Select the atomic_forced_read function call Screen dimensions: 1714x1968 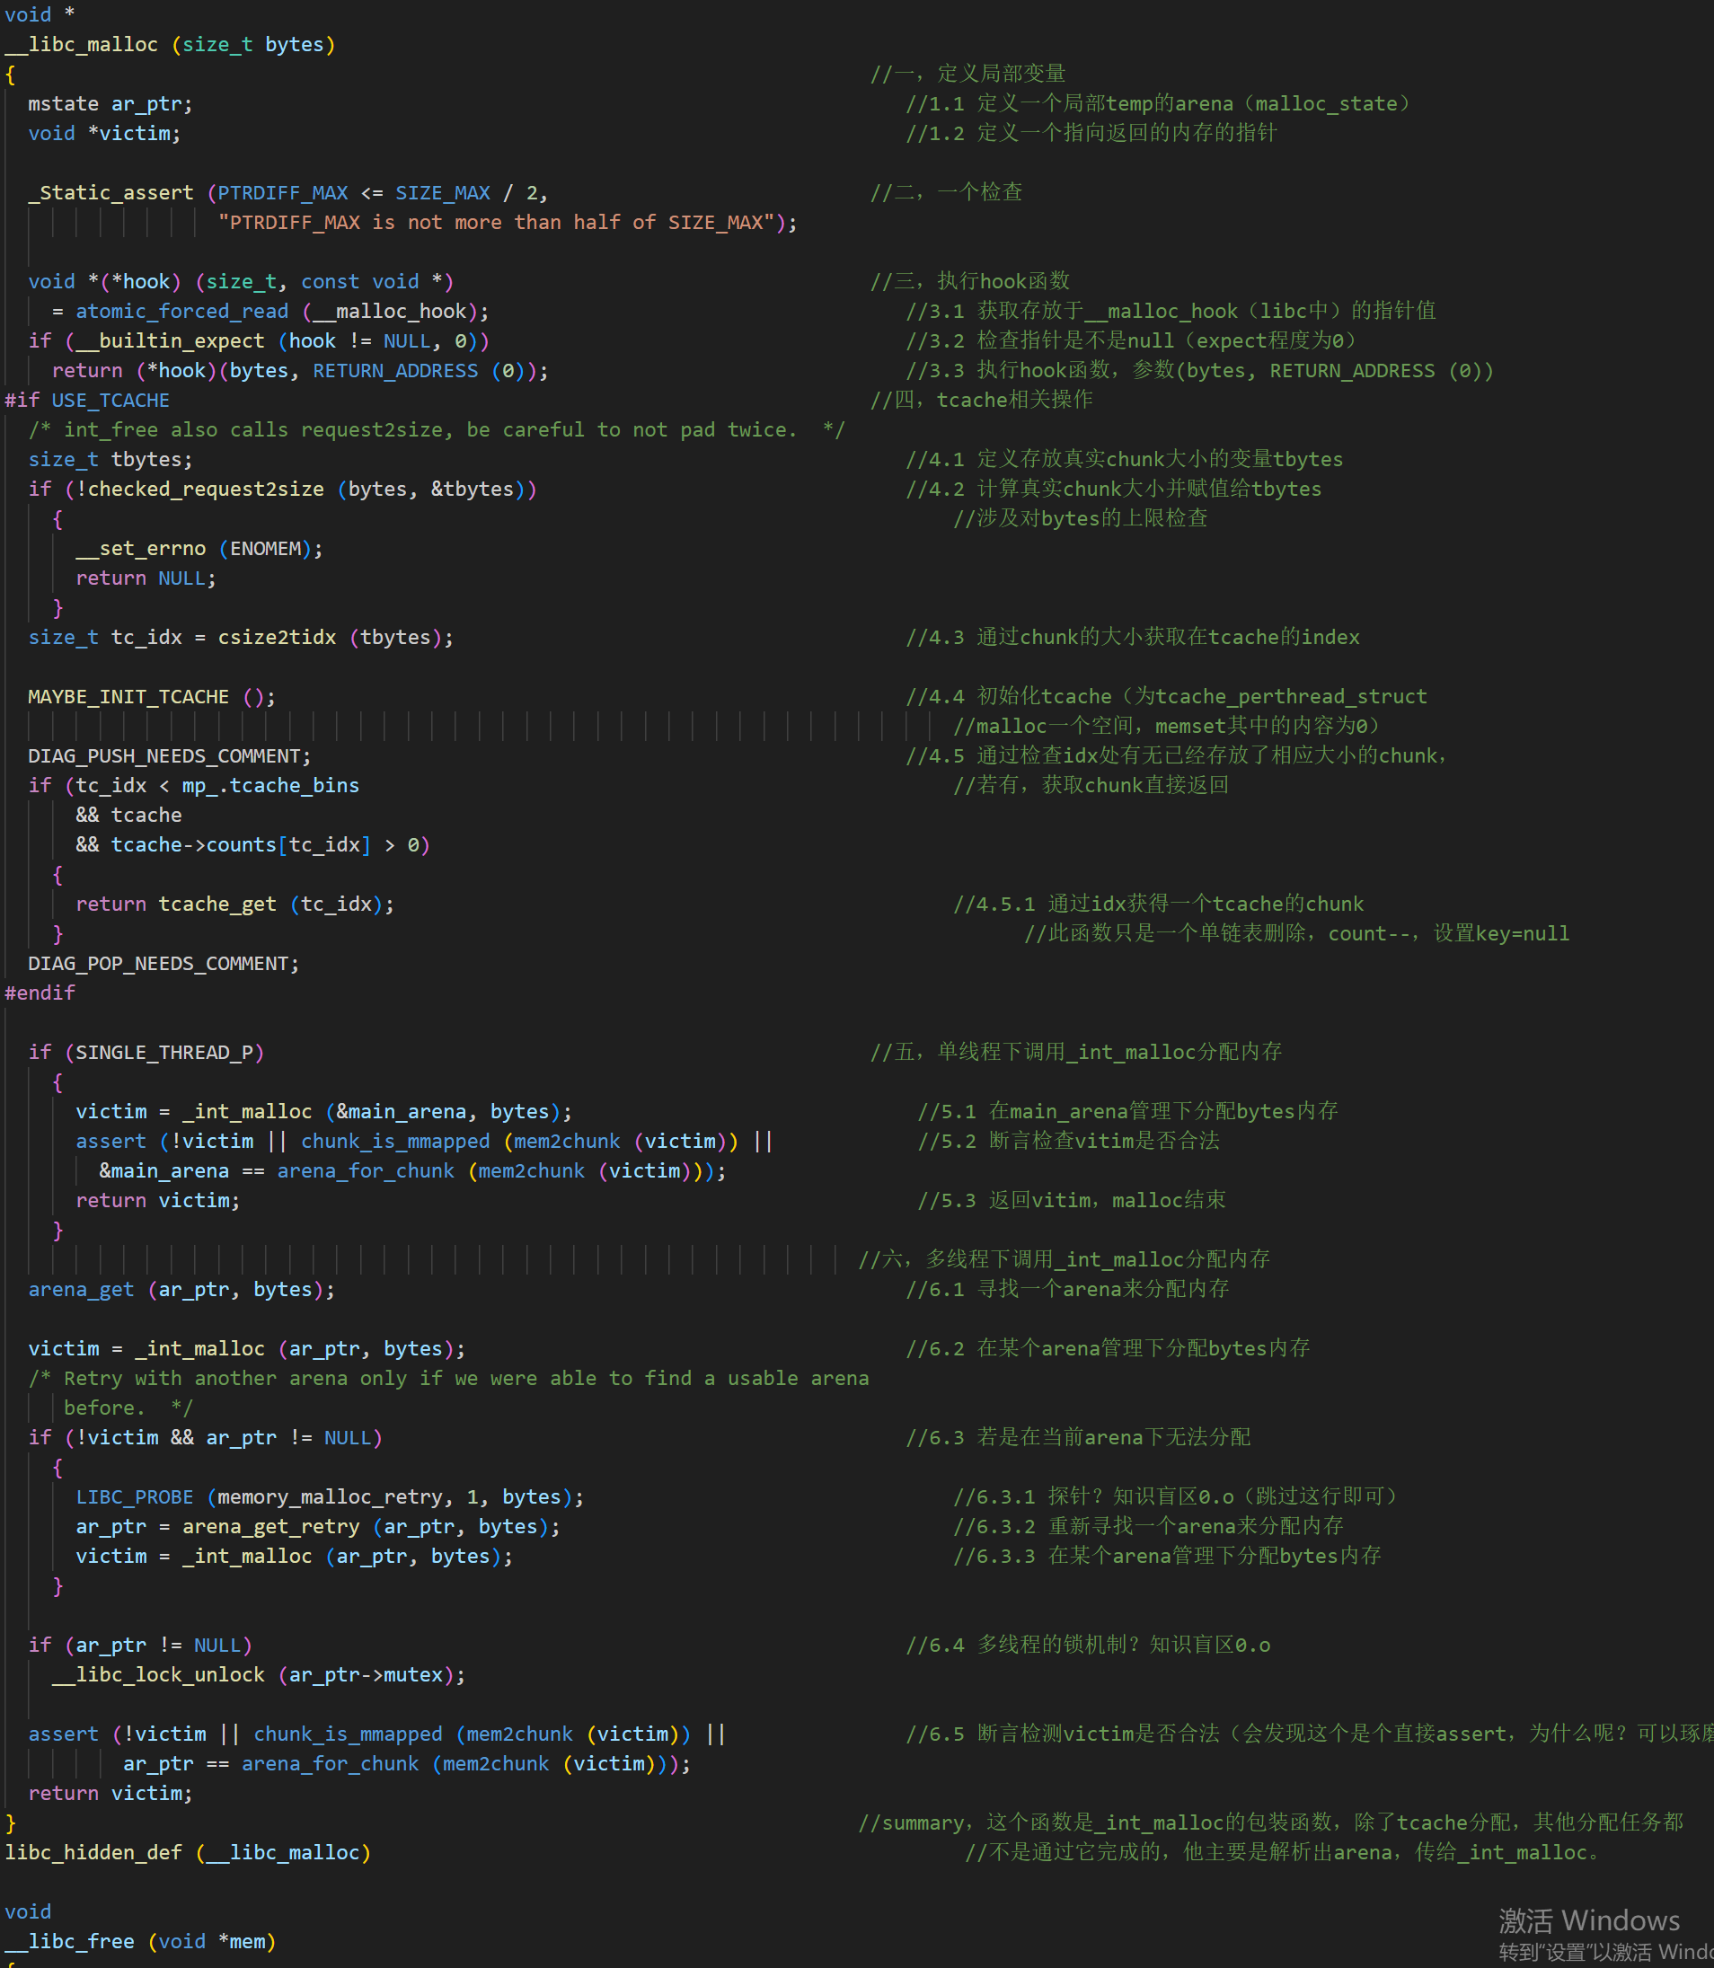coord(181,312)
